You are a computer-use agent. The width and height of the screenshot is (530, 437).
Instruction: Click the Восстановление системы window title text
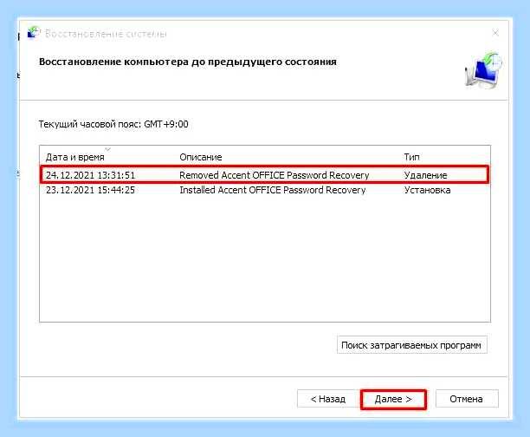[106, 34]
